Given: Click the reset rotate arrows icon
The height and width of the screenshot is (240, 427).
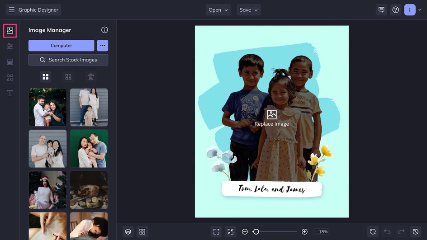Looking at the screenshot, I should [373, 231].
